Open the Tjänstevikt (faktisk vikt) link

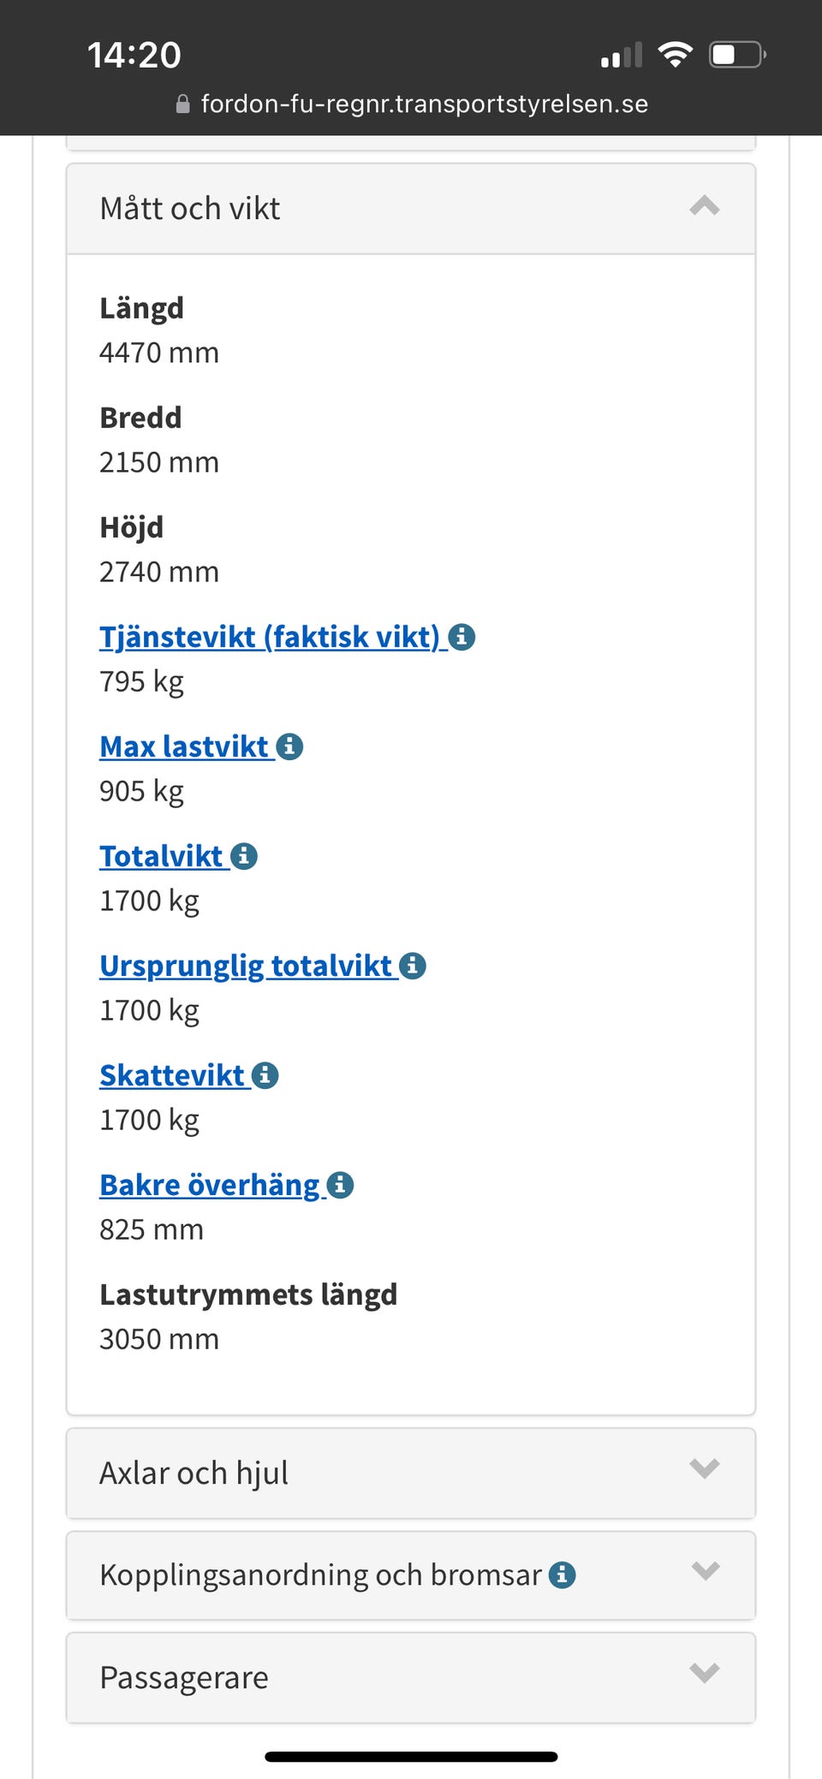269,637
